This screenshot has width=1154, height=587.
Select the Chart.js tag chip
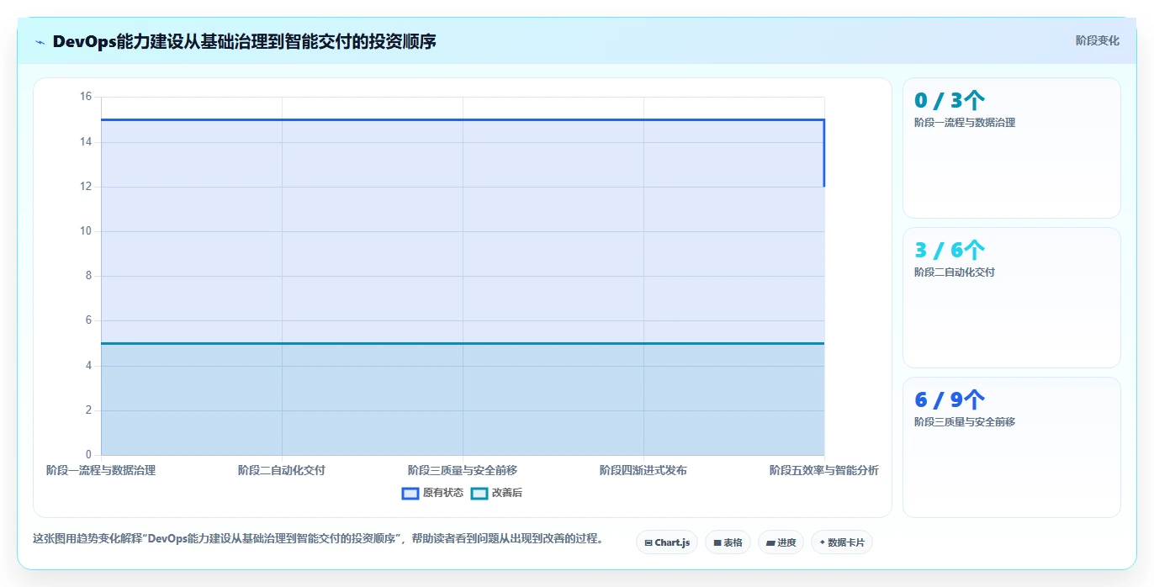pos(667,542)
